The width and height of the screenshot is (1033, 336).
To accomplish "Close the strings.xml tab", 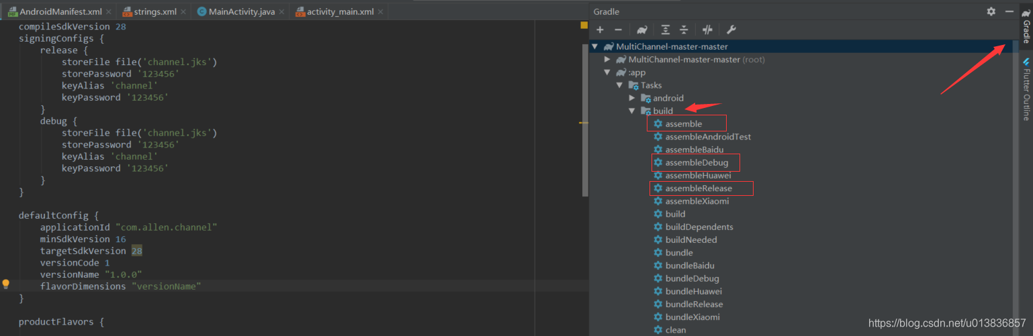I will click(x=183, y=12).
